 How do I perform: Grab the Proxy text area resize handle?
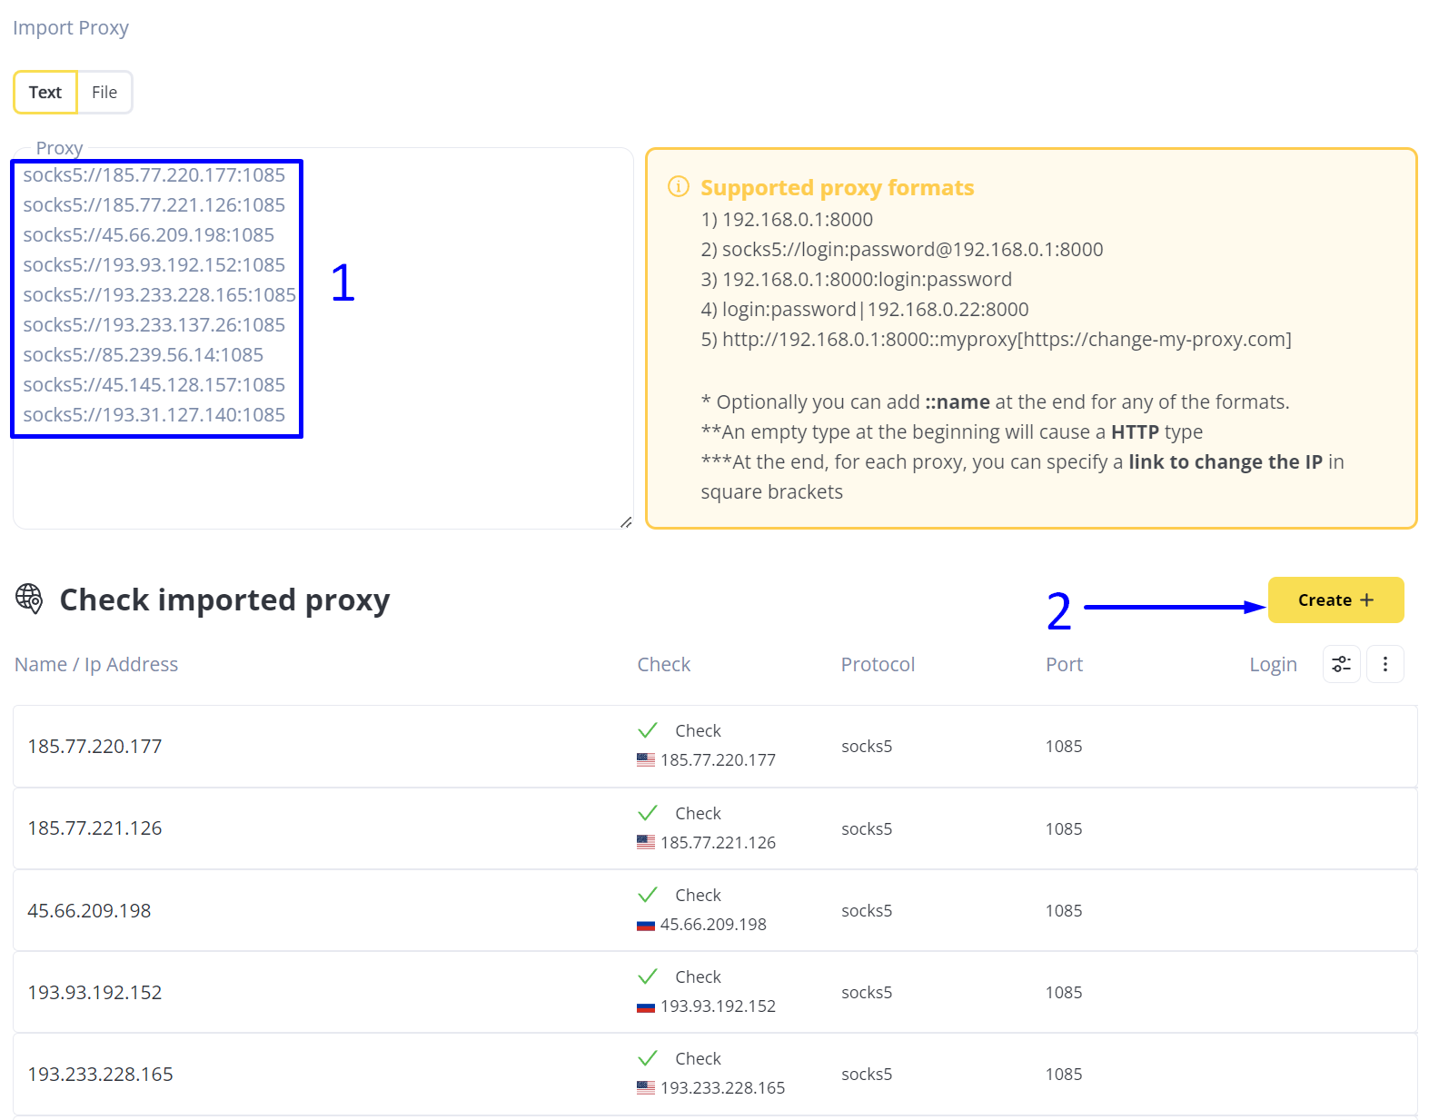[x=626, y=522]
